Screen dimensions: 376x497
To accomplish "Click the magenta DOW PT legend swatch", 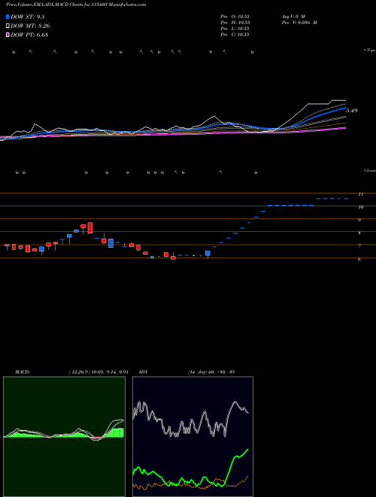I will click(x=8, y=35).
